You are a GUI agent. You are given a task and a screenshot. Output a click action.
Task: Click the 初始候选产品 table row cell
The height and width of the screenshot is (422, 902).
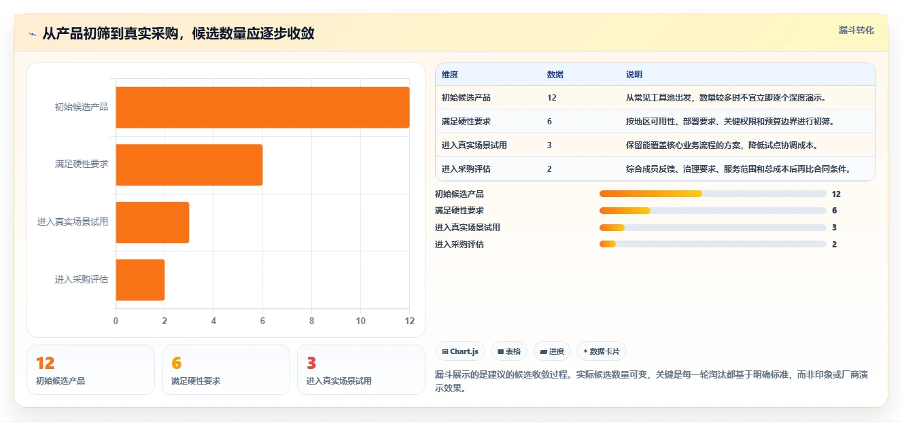[466, 98]
